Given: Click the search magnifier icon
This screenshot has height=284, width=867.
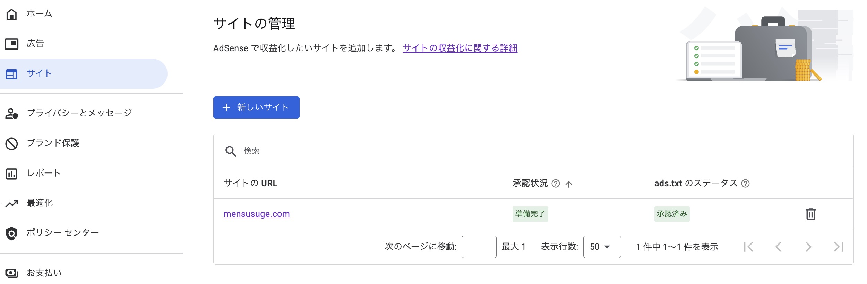Looking at the screenshot, I should pyautogui.click(x=230, y=151).
